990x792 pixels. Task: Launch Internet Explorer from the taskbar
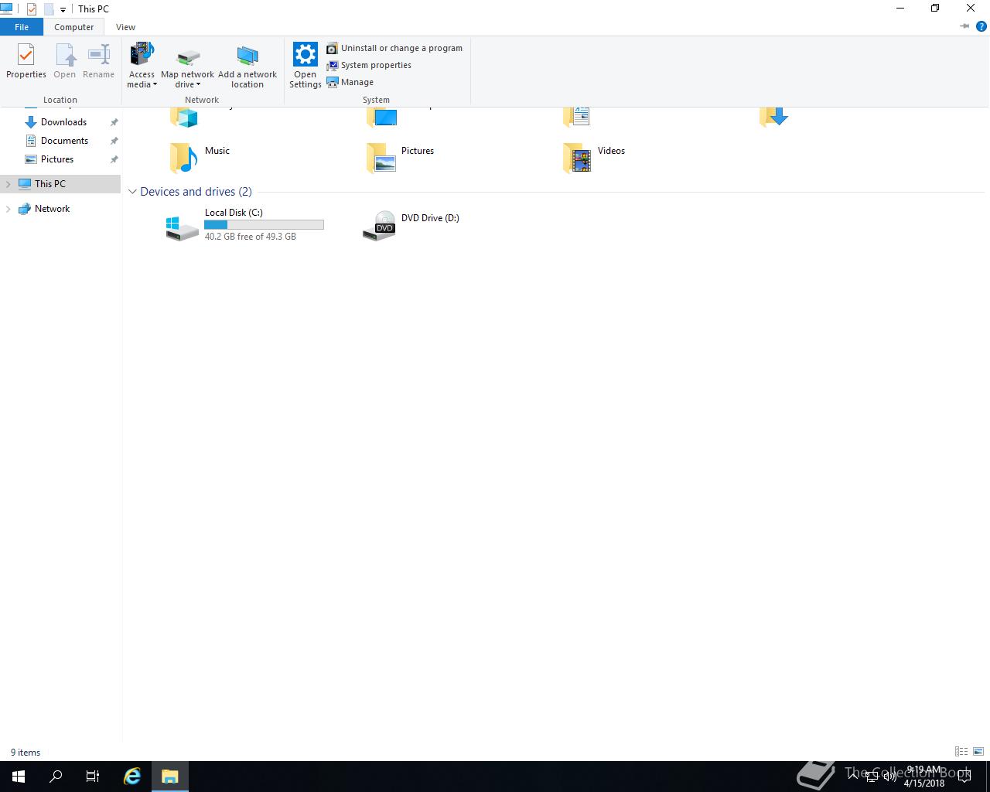[x=132, y=777]
